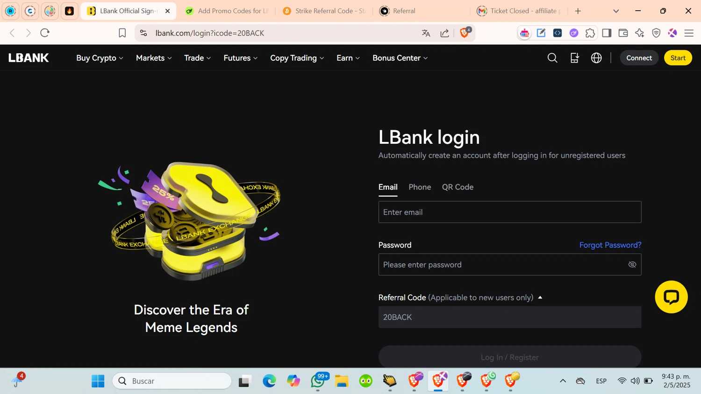This screenshot has height=394, width=701.
Task: Open the live chat bubble
Action: tap(671, 297)
